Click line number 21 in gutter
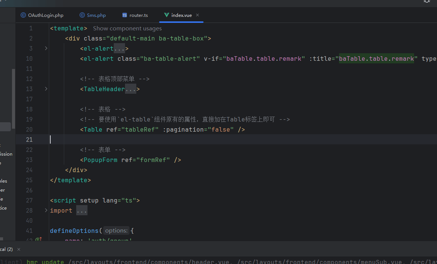437x264 pixels. coord(29,139)
